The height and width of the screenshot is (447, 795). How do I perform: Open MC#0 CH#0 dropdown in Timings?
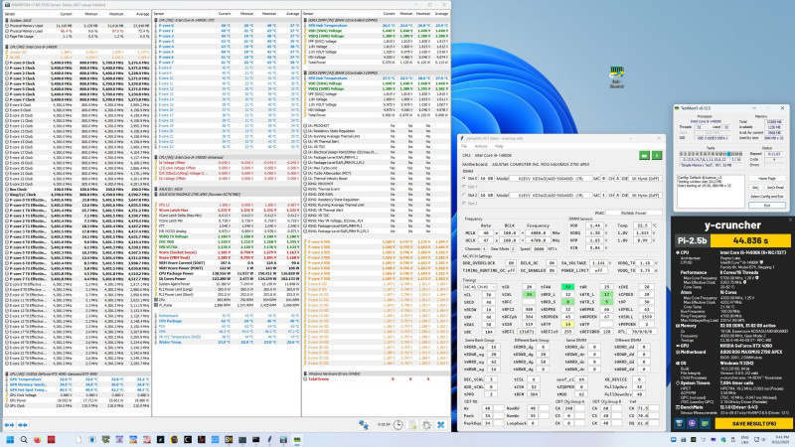(x=480, y=287)
